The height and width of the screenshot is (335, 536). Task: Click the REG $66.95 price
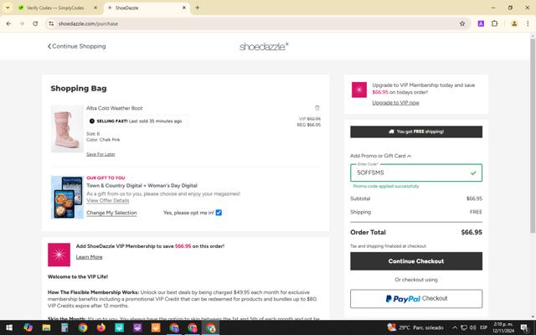click(x=309, y=125)
